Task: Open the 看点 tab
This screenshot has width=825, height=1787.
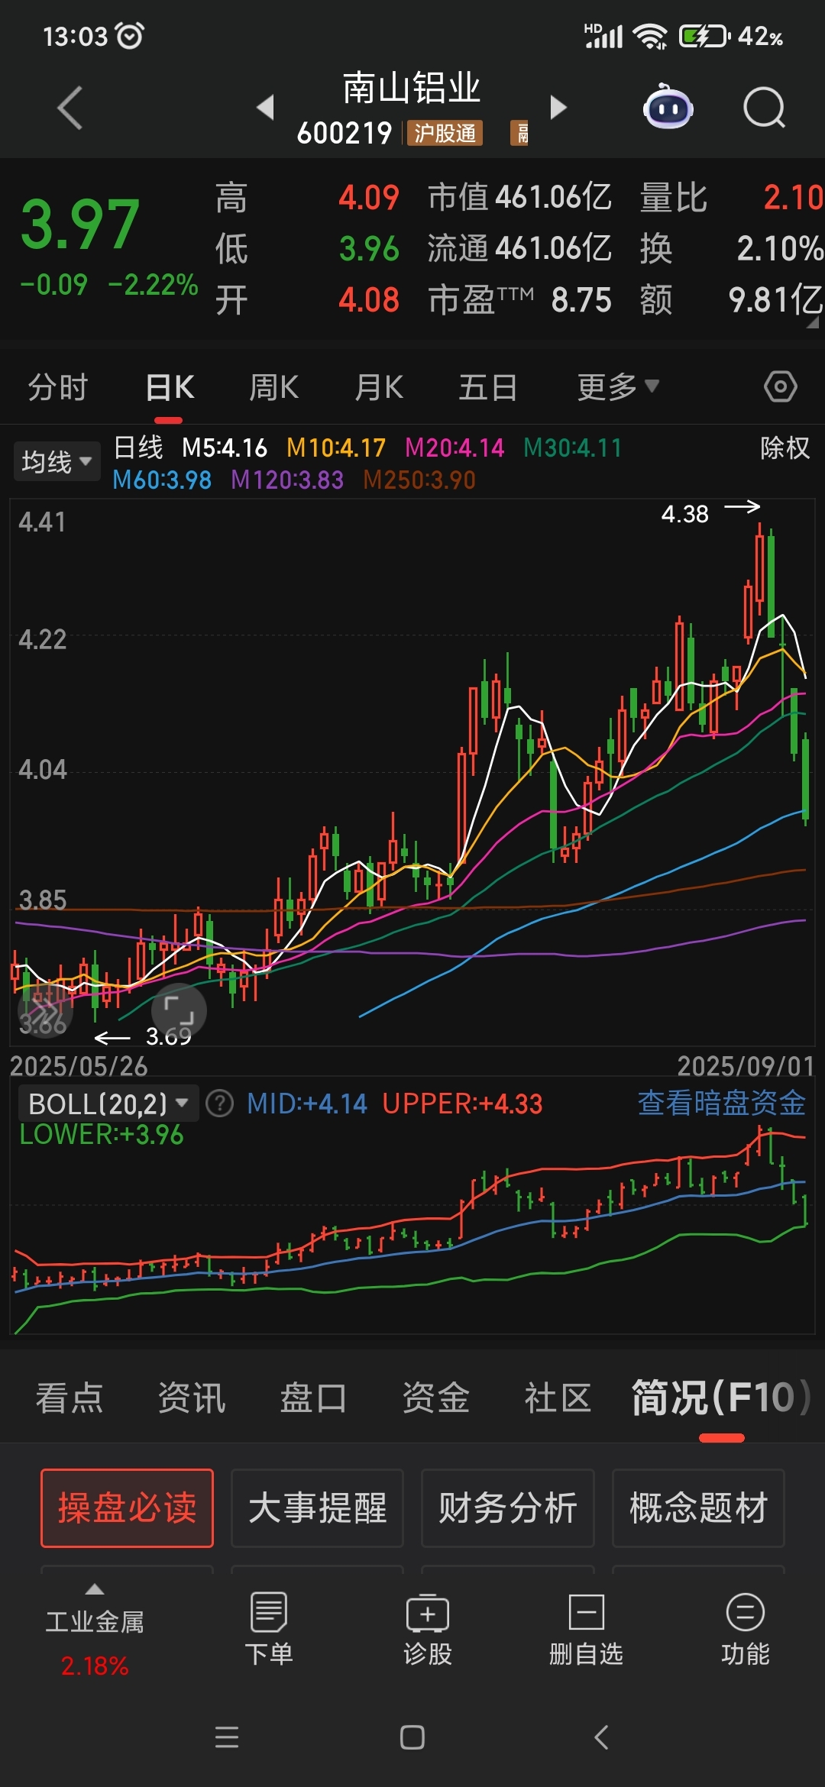Action: click(69, 1398)
